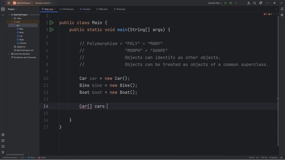Select the Bike class in project tree

(20, 29)
